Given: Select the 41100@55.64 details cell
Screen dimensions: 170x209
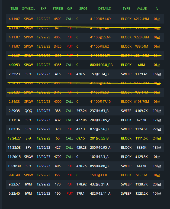Looking at the screenshot, I should click(100, 37).
